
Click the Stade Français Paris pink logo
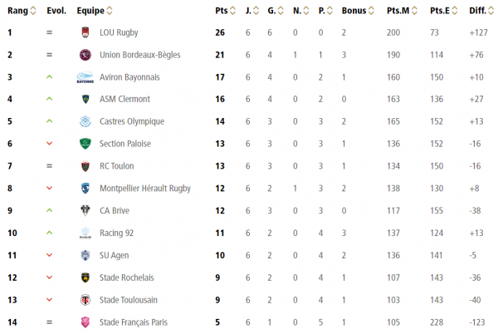click(85, 322)
